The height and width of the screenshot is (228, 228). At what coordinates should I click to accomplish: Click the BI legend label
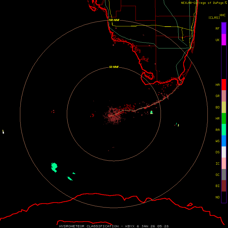[217, 186]
